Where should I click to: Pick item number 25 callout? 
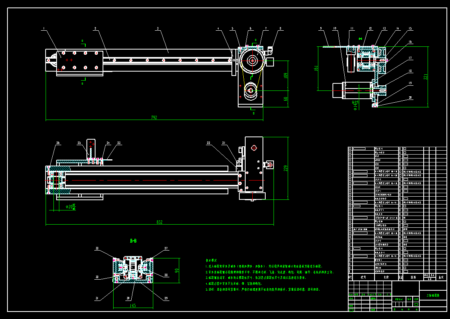coord(79,143)
